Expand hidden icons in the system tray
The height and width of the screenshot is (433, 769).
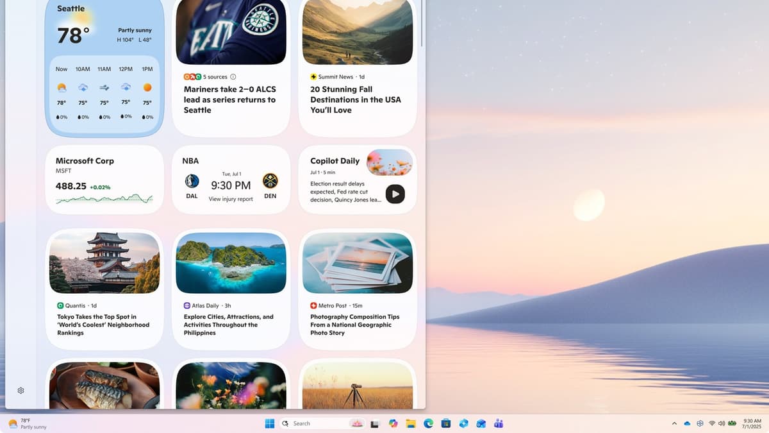(674, 423)
